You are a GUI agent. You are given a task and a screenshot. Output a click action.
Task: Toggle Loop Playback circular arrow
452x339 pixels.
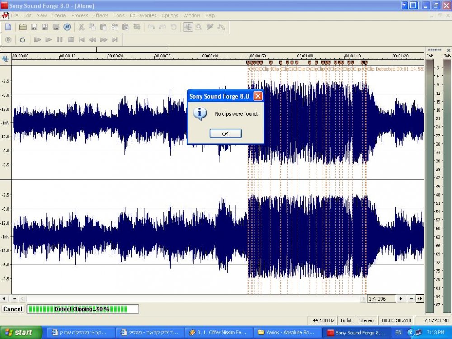(23, 40)
